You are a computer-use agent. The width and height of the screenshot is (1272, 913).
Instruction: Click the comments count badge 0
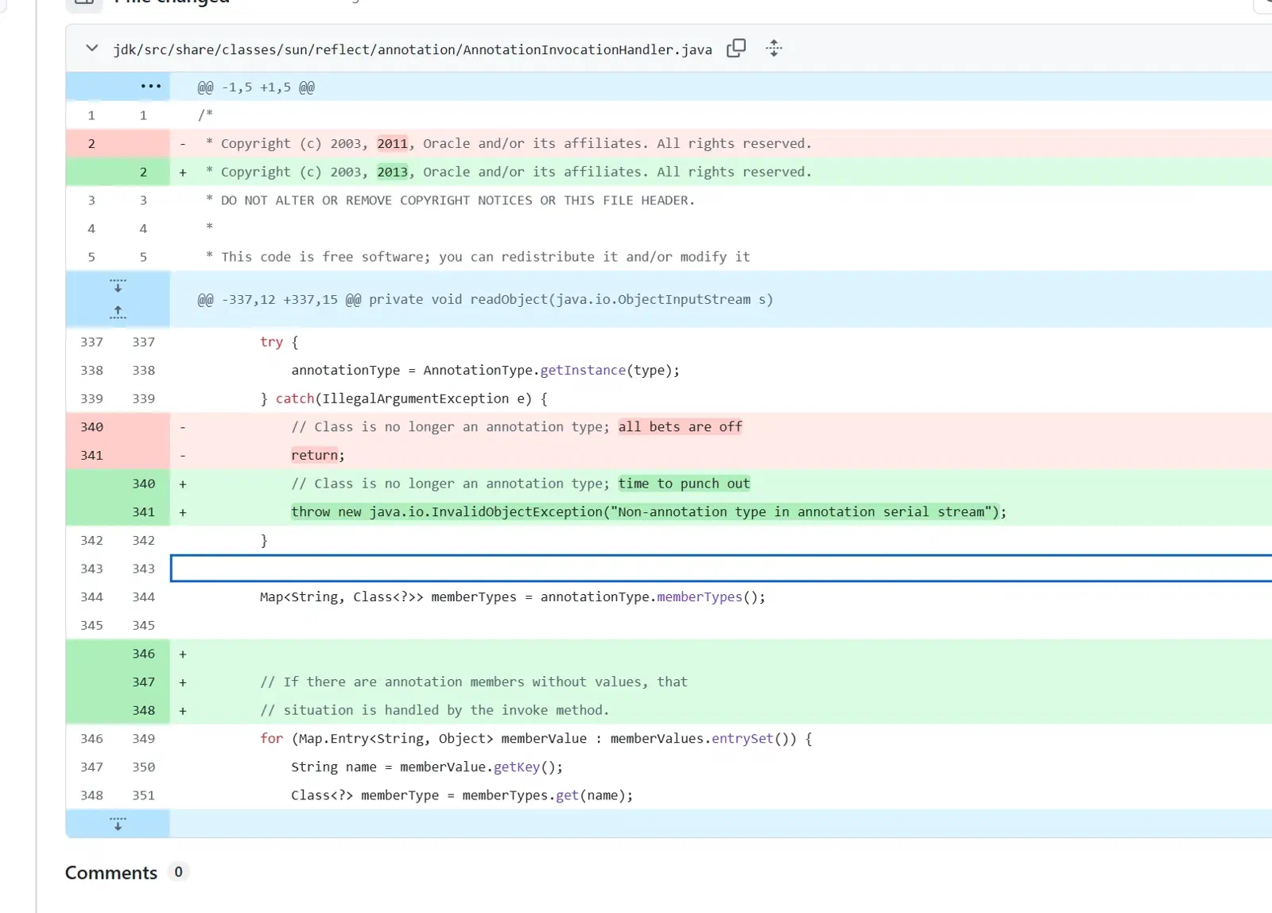click(x=178, y=872)
